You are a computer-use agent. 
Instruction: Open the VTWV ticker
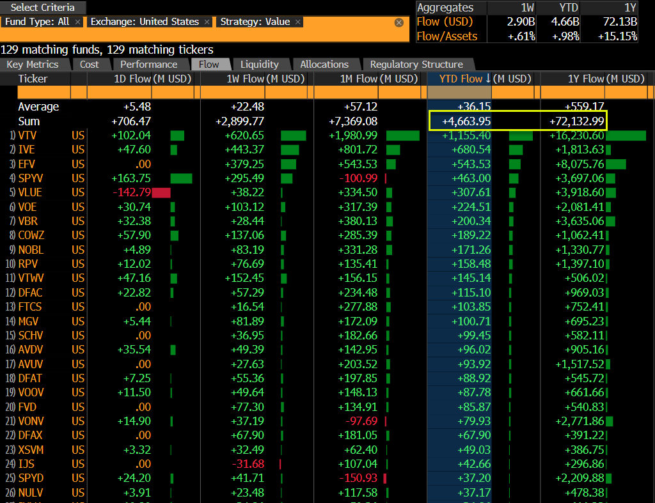[31, 278]
